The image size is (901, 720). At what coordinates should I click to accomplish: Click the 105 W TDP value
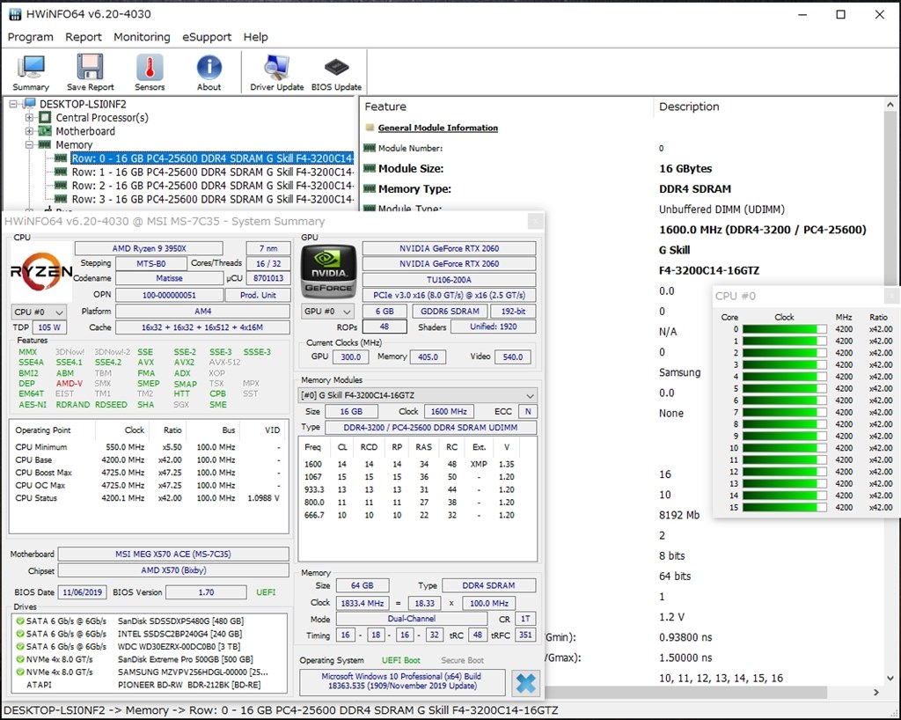click(x=49, y=327)
